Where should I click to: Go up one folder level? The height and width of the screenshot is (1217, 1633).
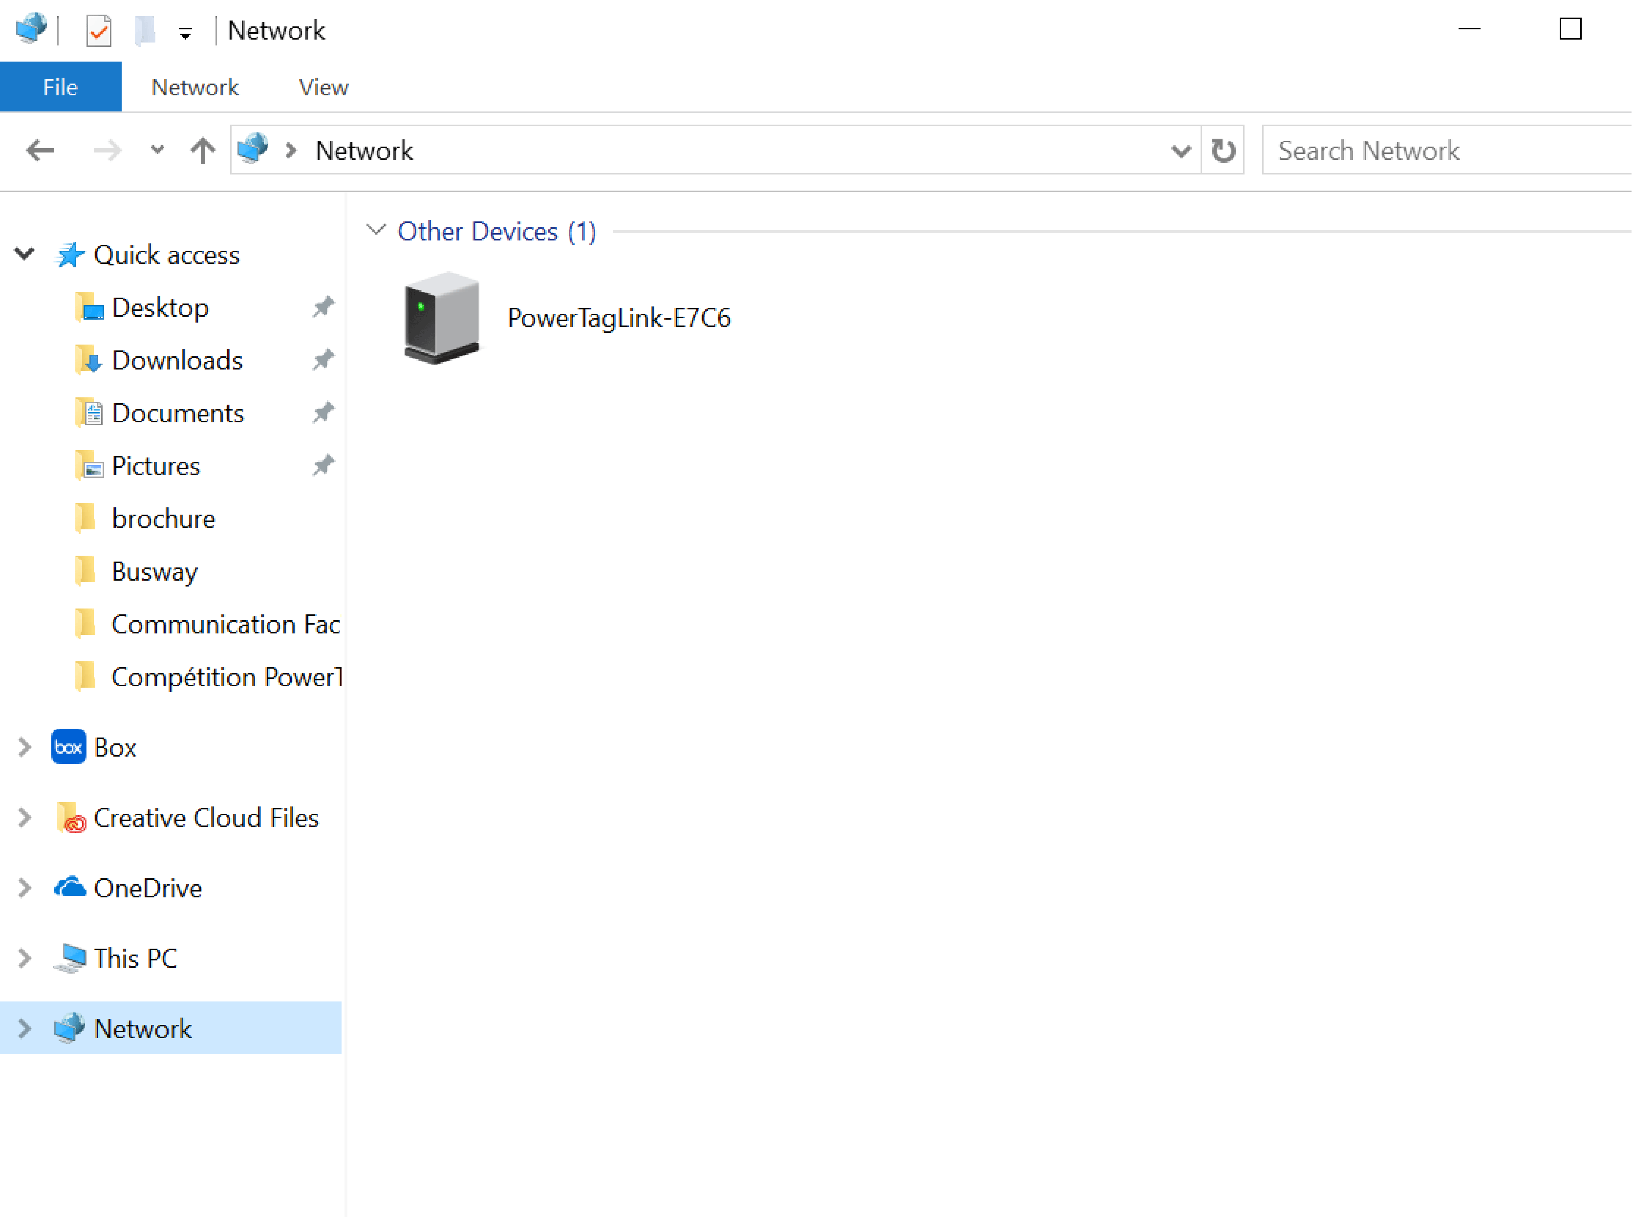(203, 150)
